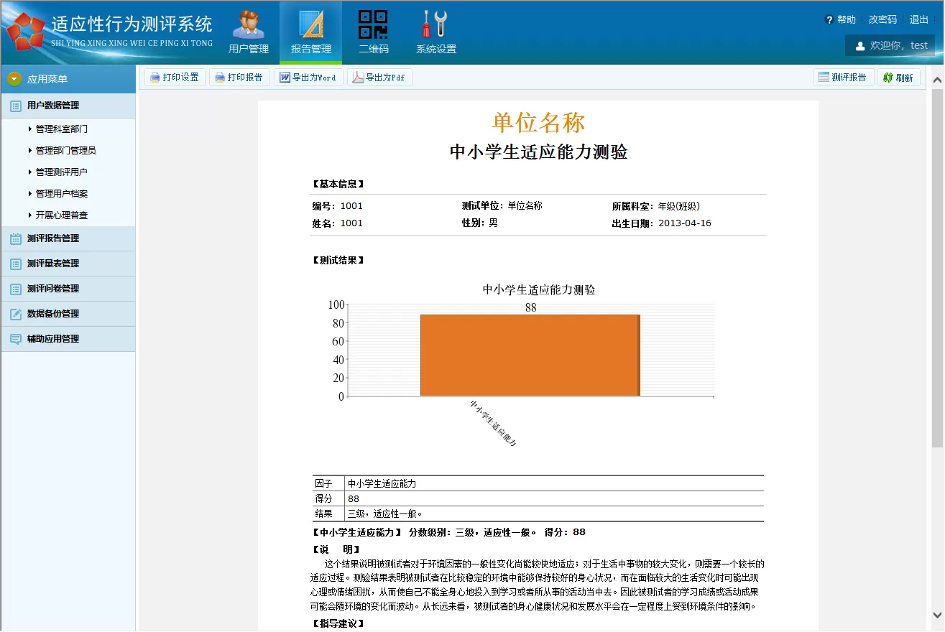Open the 二维码 QR code icon
Image resolution: width=945 pixels, height=632 pixels.
(373, 24)
